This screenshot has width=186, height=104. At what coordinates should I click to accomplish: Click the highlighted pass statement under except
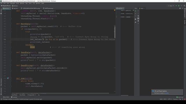pos(32,47)
